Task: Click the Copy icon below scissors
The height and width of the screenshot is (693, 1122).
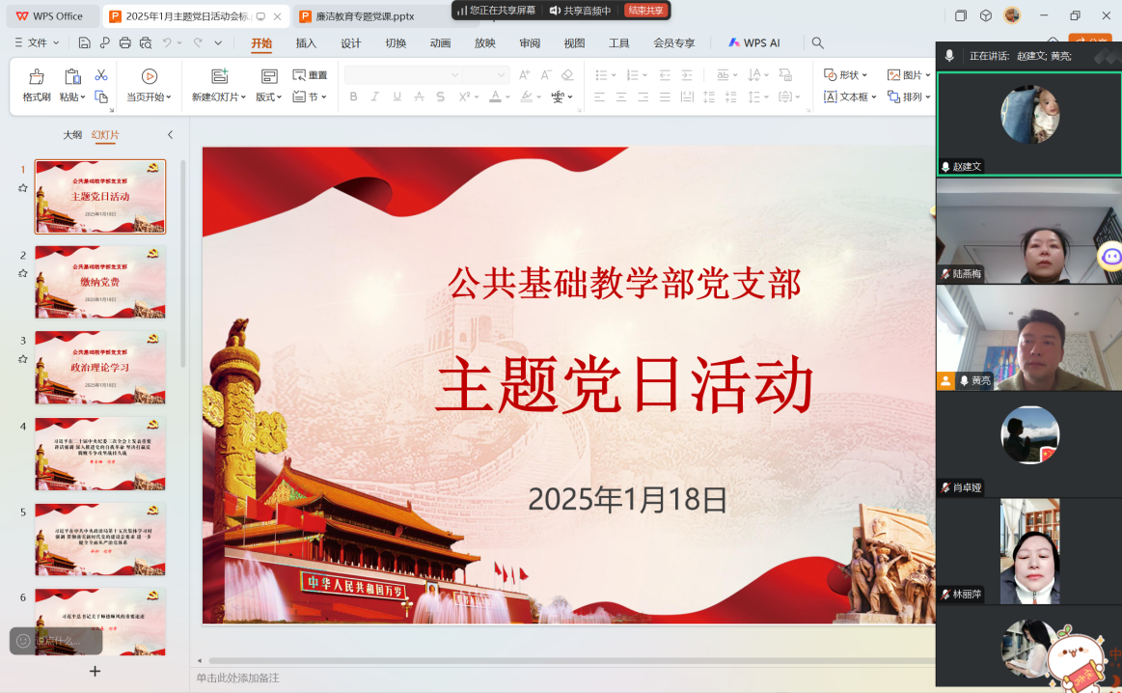Action: 101,97
